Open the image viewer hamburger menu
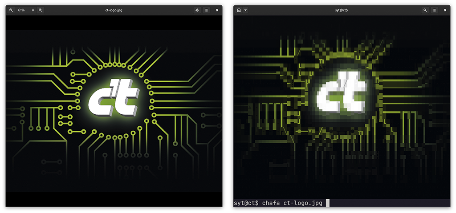The image size is (456, 213). pyautogui.click(x=207, y=10)
